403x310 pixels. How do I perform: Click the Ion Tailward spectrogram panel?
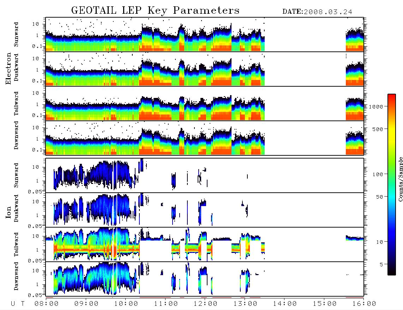point(205,244)
